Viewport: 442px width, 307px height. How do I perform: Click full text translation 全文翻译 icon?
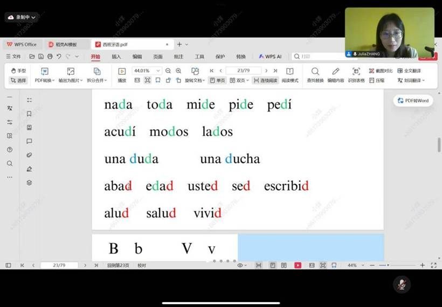409,71
